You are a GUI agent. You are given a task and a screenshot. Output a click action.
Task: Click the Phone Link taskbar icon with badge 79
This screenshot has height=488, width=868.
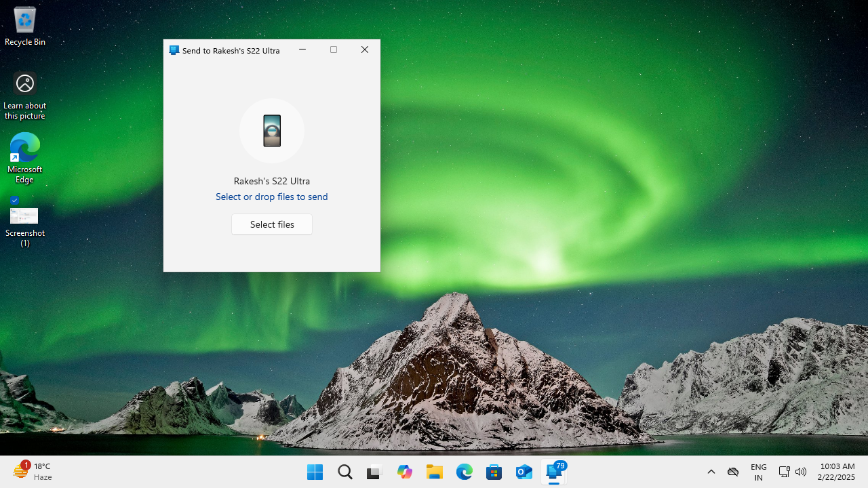(554, 472)
